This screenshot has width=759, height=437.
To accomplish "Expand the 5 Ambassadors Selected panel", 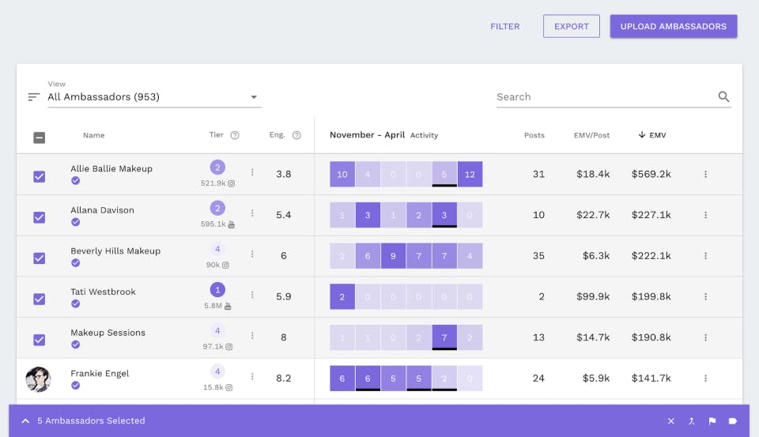I will coord(25,421).
